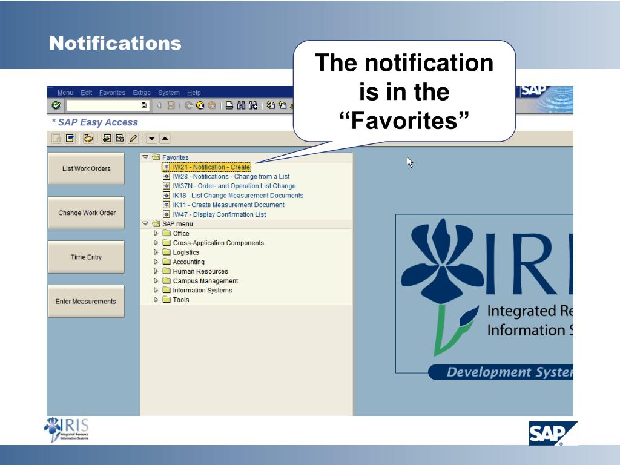Click the Enter Measurements button
This screenshot has height=465, width=620.
(86, 302)
